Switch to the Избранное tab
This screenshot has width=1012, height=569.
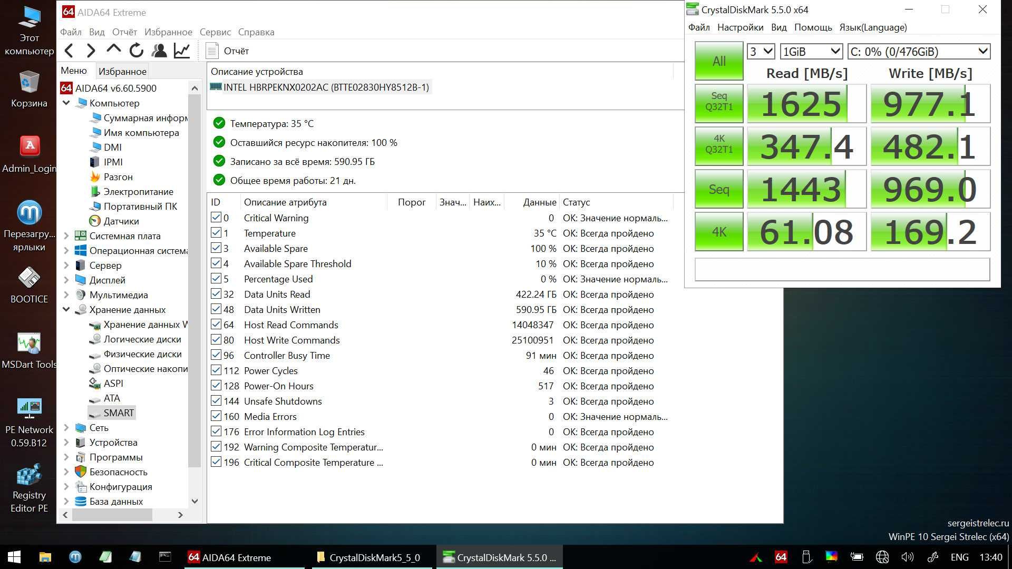coord(122,71)
